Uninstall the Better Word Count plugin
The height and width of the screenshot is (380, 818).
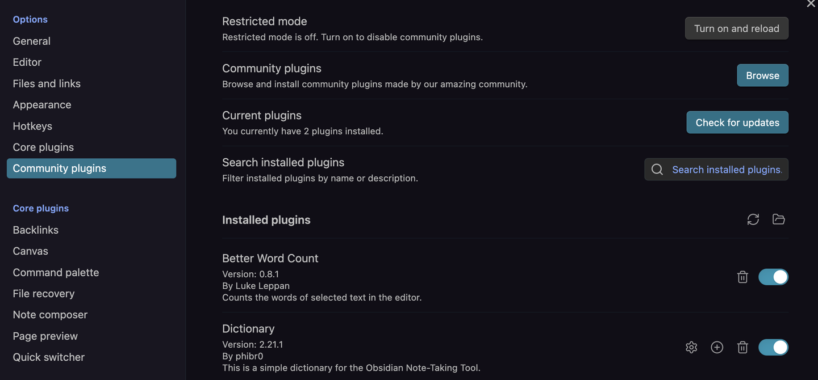[x=742, y=277]
